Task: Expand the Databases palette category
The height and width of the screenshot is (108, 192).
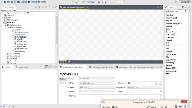Action: click(x=170, y=37)
